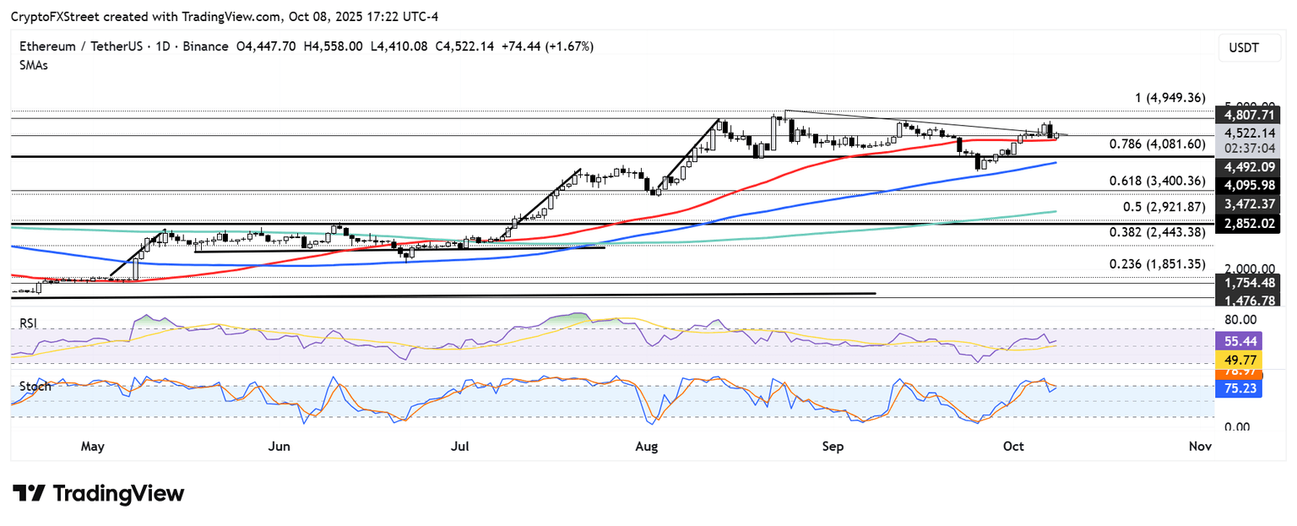Click the blue SMA value label 3,472.37

point(1246,204)
